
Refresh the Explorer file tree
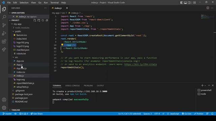tap(43, 20)
